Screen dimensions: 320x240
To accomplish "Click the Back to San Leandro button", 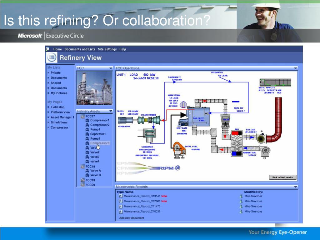I will [282, 177].
